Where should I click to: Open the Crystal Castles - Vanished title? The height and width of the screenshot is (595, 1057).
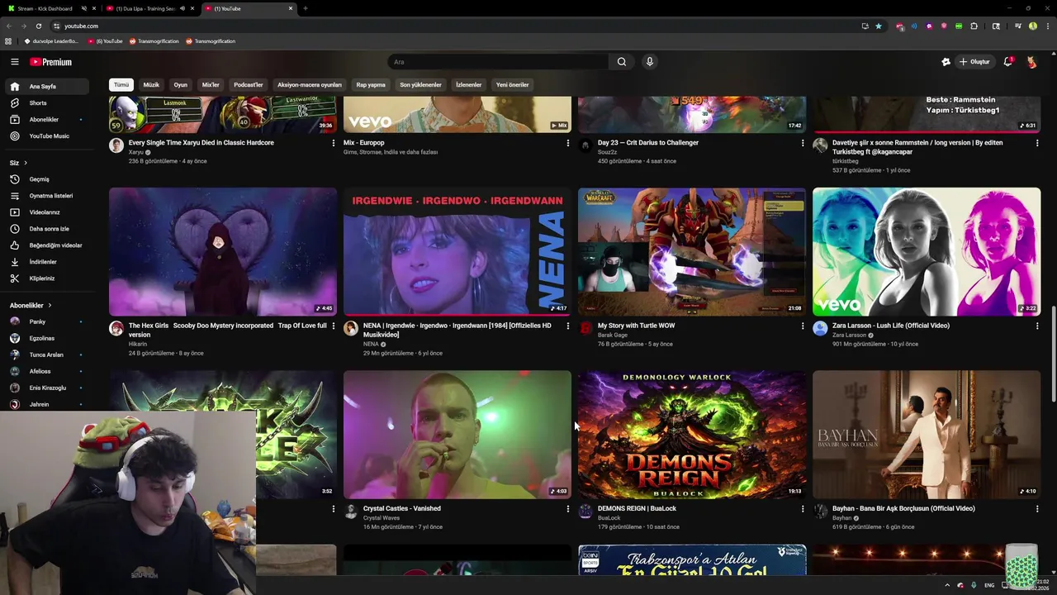pos(402,509)
